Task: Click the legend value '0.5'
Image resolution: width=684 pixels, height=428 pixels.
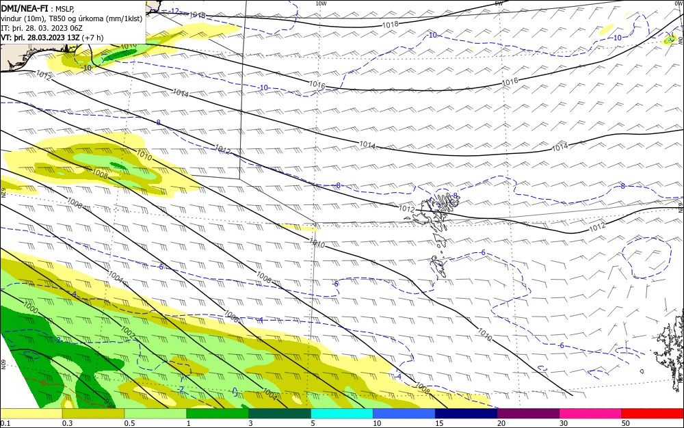Action: pyautogui.click(x=129, y=423)
